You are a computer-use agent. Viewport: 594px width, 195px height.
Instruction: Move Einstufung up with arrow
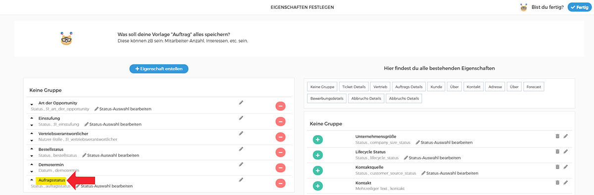pos(32,118)
